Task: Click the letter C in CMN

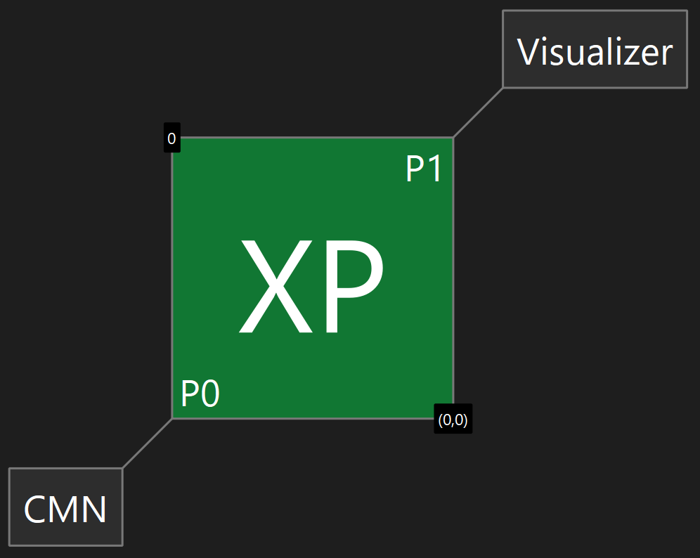Action: (36, 509)
